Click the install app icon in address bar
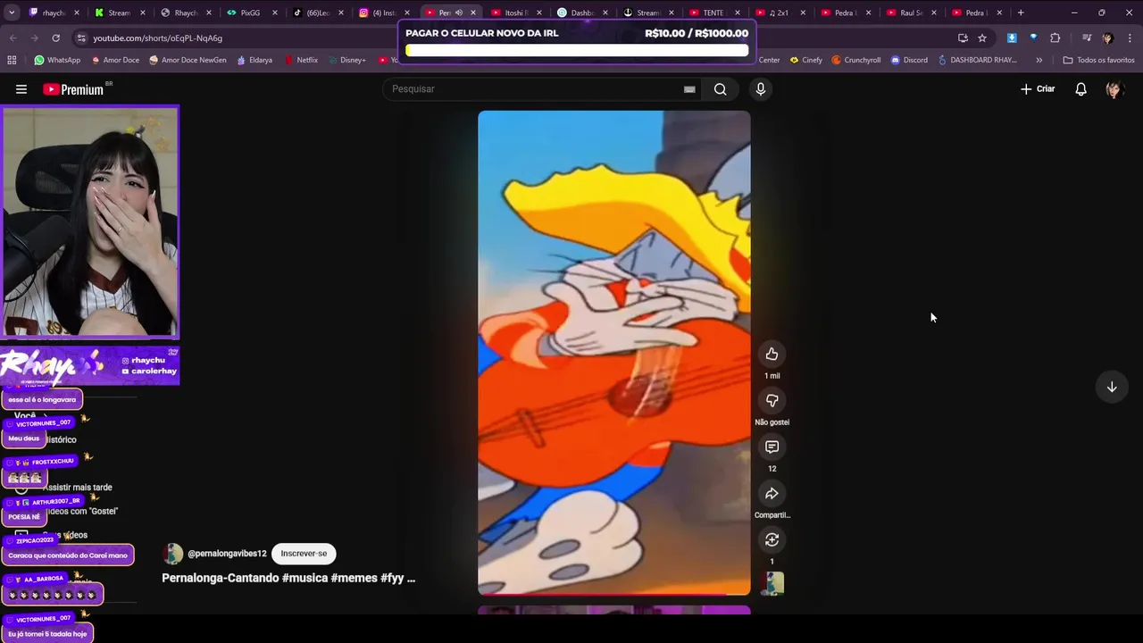The image size is (1143, 643). point(963,38)
